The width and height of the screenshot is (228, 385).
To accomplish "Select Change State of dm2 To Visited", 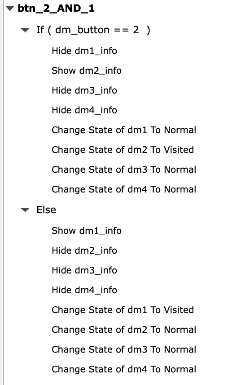I will (x=123, y=150).
